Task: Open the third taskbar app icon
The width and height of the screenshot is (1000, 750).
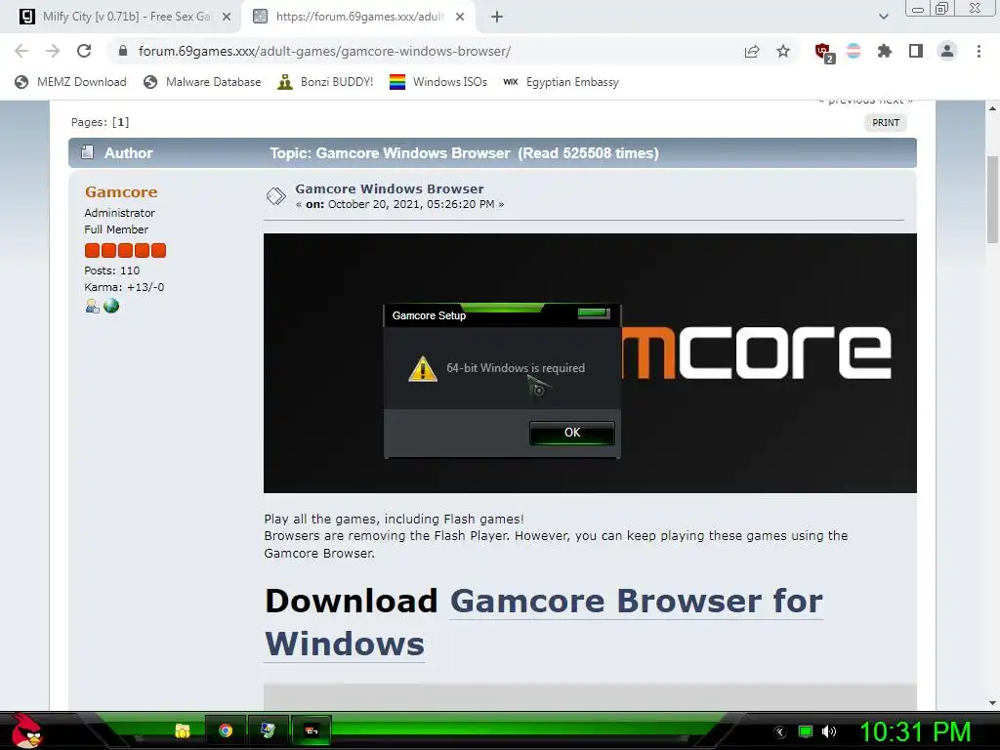Action: 268,730
